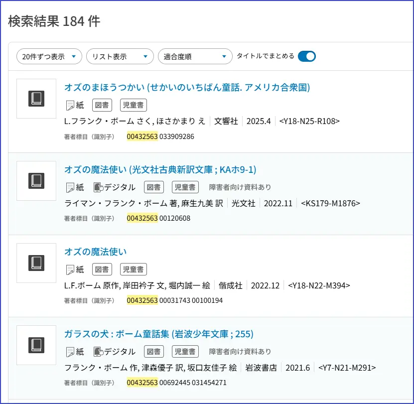The image size is (414, 404).
Task: Click digital icon in 光文社古典新訳文庫 result
Action: pyautogui.click(x=98, y=187)
